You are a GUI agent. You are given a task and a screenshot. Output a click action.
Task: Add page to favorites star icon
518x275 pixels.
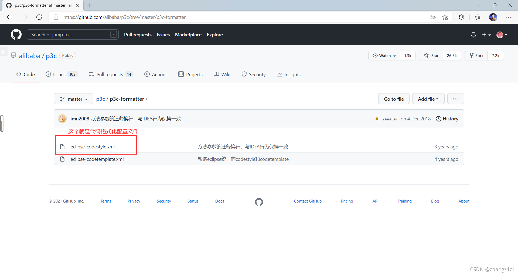445,17
